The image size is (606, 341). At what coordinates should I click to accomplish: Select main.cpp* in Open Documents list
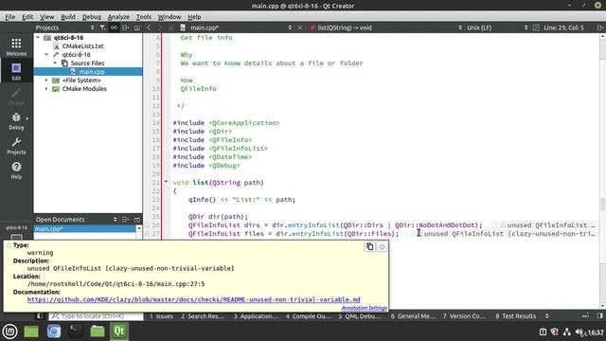coord(85,229)
